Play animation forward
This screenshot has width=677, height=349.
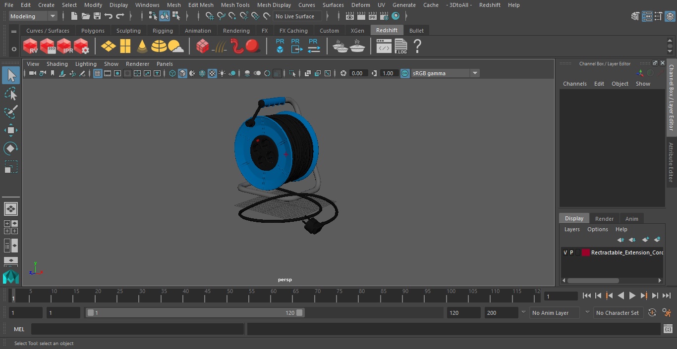pos(632,296)
